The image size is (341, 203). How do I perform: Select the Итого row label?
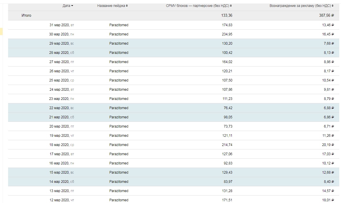26,16
